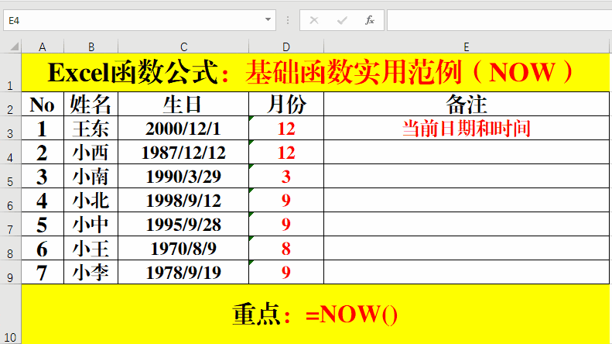The image size is (612, 344).
Task: Click the Insert Function fx icon
Action: (x=370, y=20)
